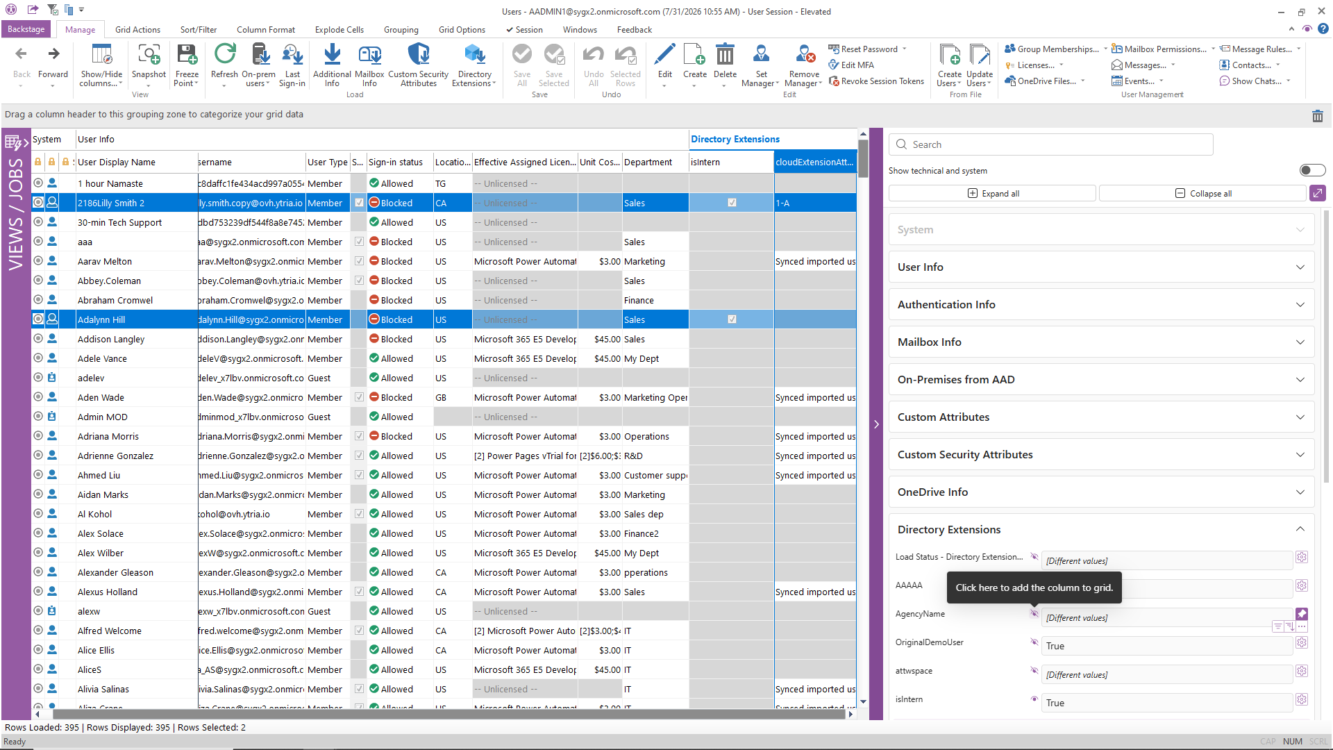Viewport: 1333px width, 750px height.
Task: Click the Refresh icon in ribbon
Action: click(224, 55)
